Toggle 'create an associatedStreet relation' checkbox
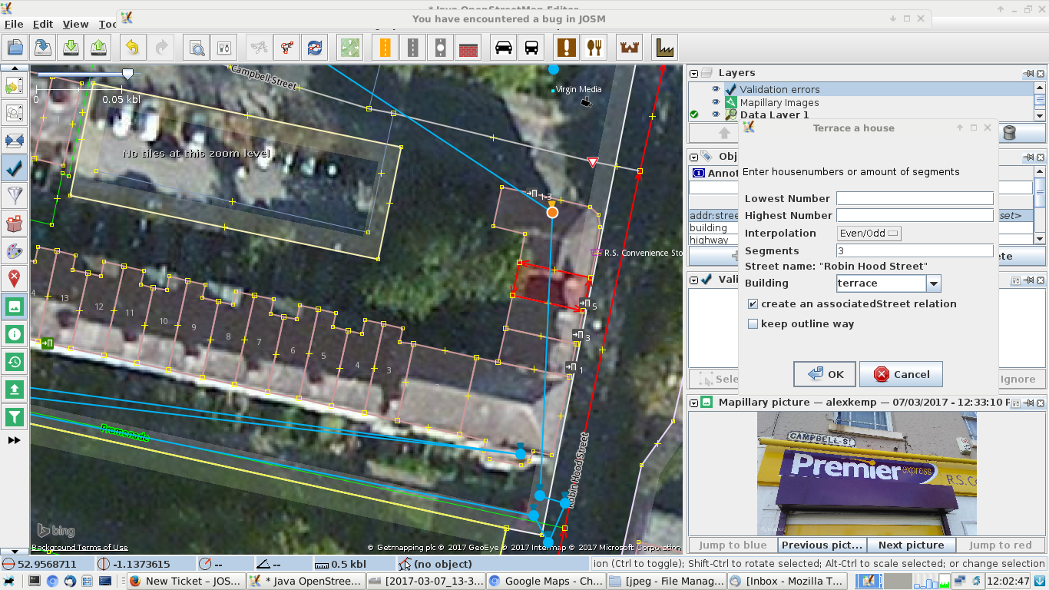The width and height of the screenshot is (1049, 590). click(753, 304)
